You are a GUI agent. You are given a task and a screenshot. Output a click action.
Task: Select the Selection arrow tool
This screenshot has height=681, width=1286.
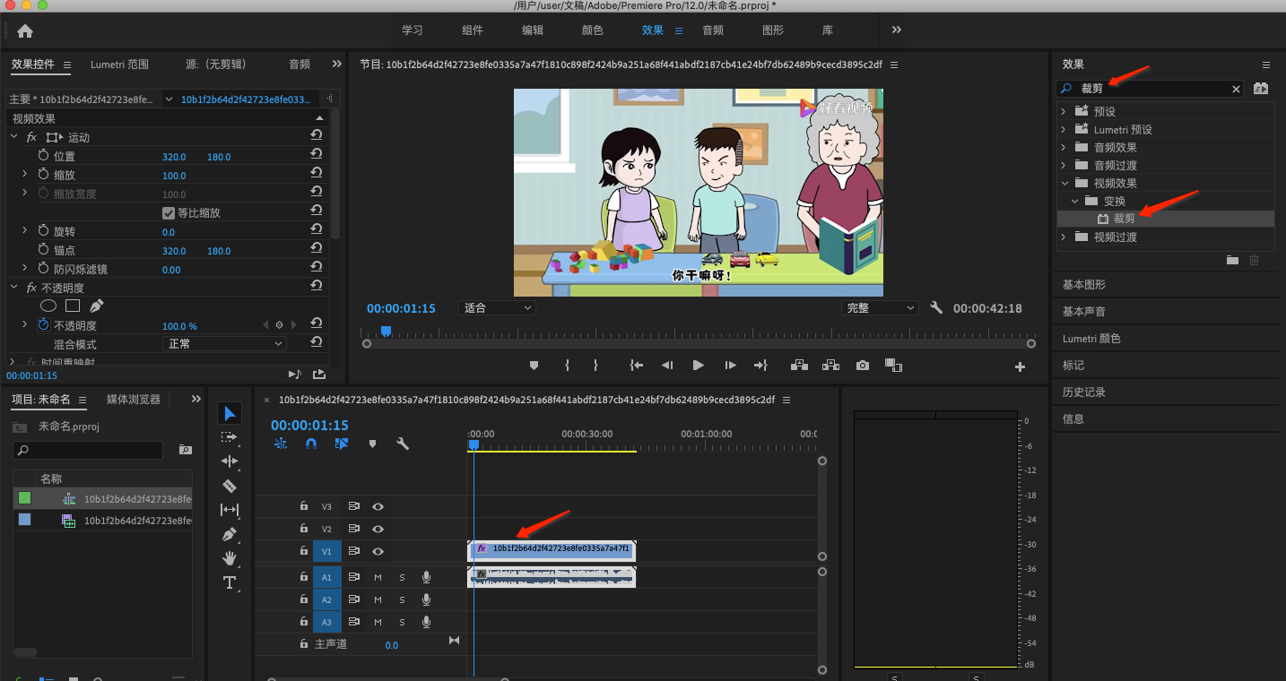[x=230, y=413]
